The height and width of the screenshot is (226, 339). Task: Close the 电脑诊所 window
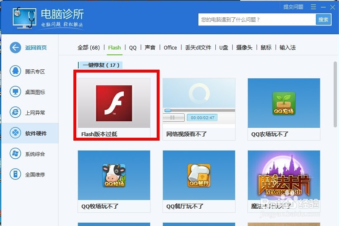(x=332, y=7)
